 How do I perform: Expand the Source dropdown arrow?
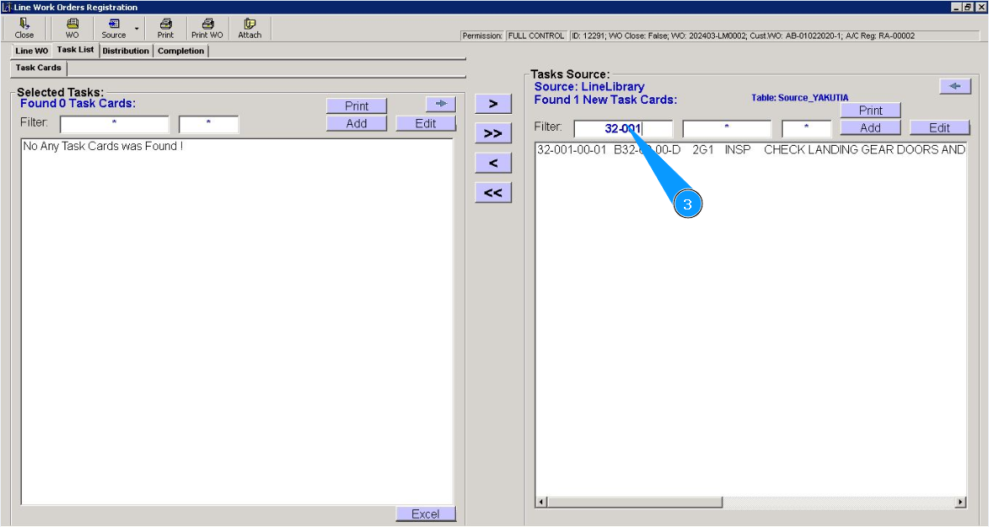137,28
